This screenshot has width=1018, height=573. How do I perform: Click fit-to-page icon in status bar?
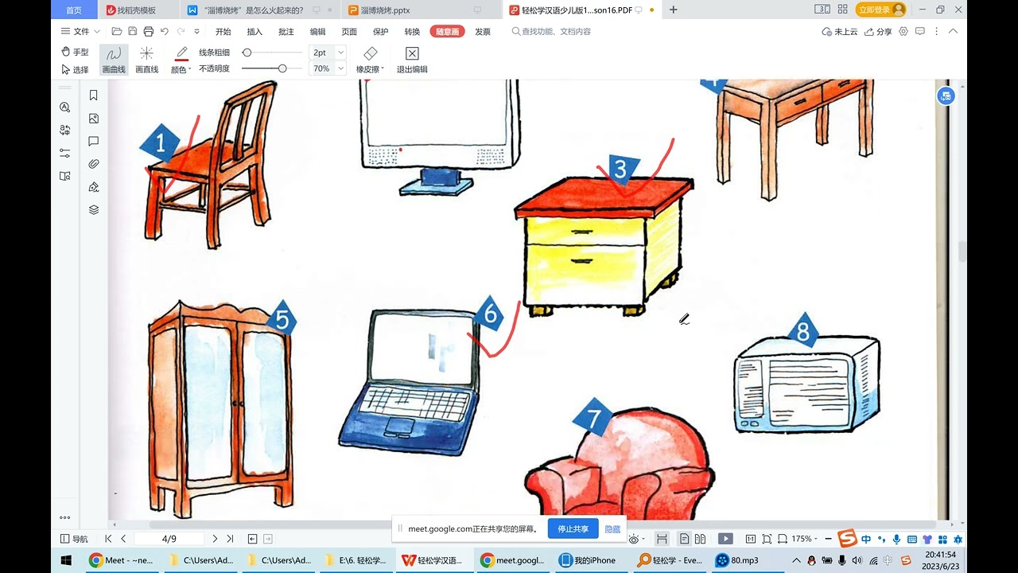coord(767,539)
